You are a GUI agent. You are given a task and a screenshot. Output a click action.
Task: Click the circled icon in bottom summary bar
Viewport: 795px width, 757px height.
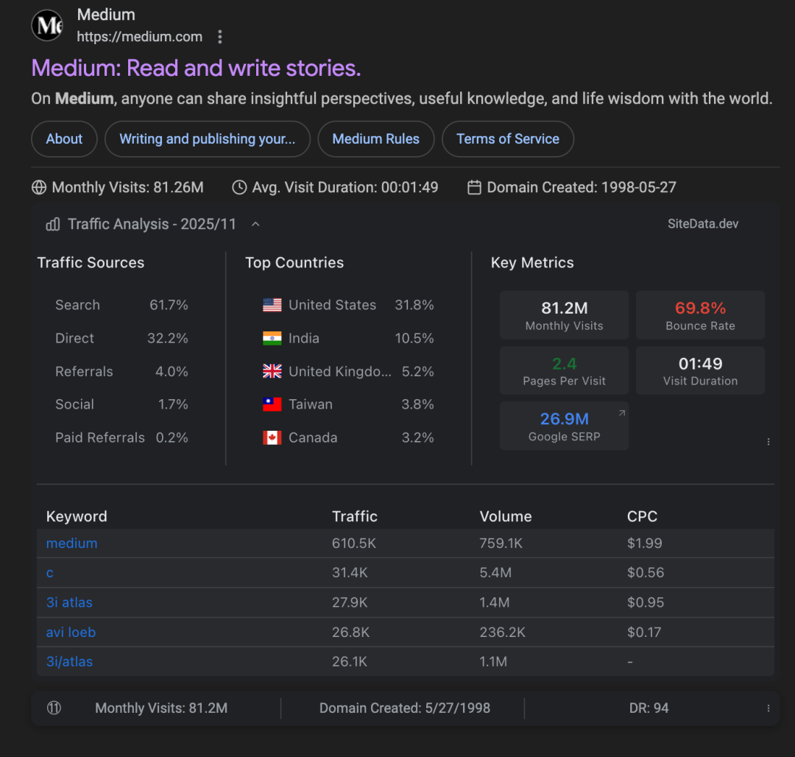click(54, 708)
